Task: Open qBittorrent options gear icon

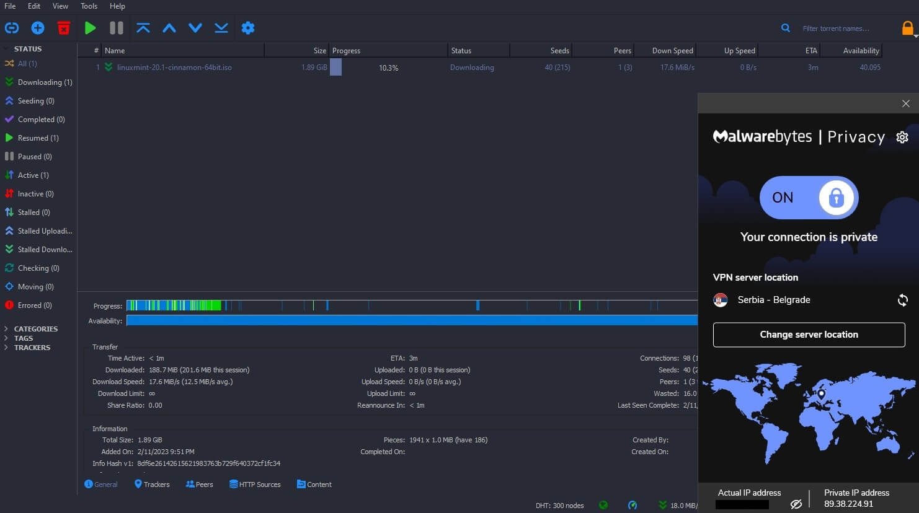Action: click(x=248, y=28)
